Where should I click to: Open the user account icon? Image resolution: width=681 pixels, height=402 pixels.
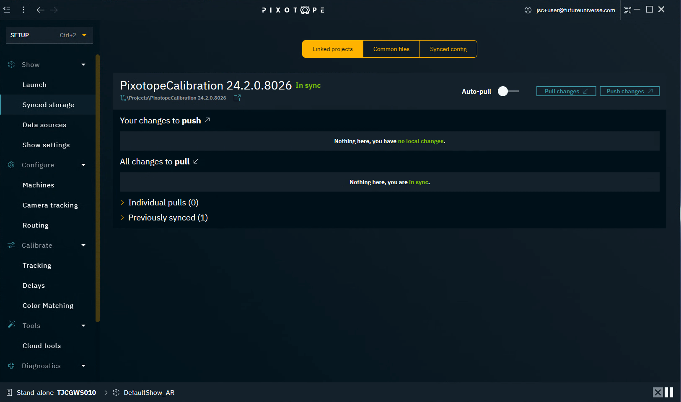[x=528, y=10]
